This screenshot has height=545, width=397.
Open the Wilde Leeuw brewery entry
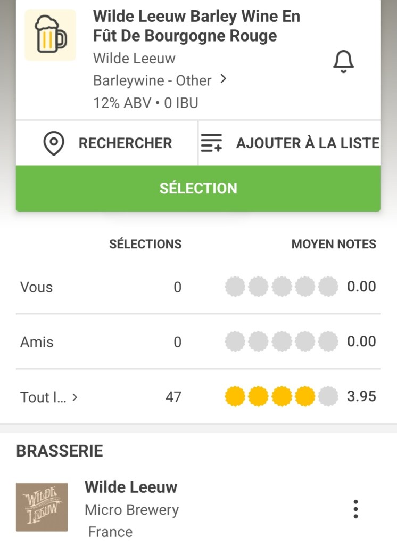tap(131, 487)
